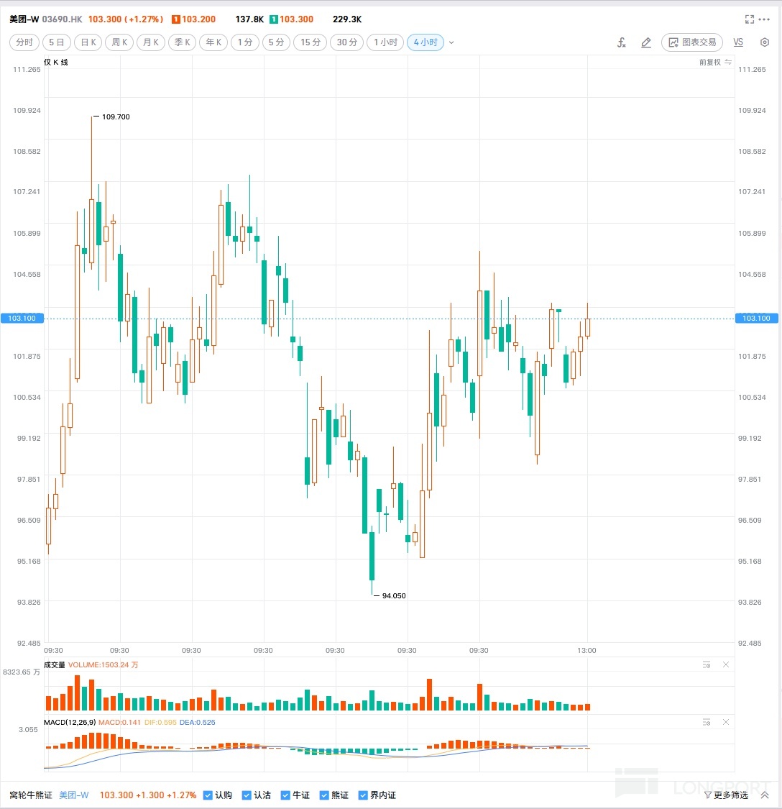Screen dimensions: 782x809
Task: Open 图表交易 chart trading
Action: [692, 42]
